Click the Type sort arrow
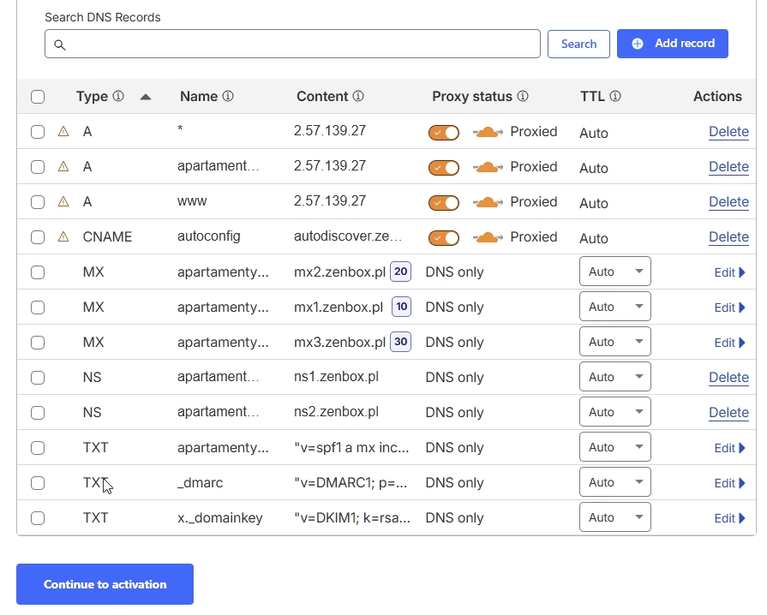The width and height of the screenshot is (767, 615). [146, 97]
